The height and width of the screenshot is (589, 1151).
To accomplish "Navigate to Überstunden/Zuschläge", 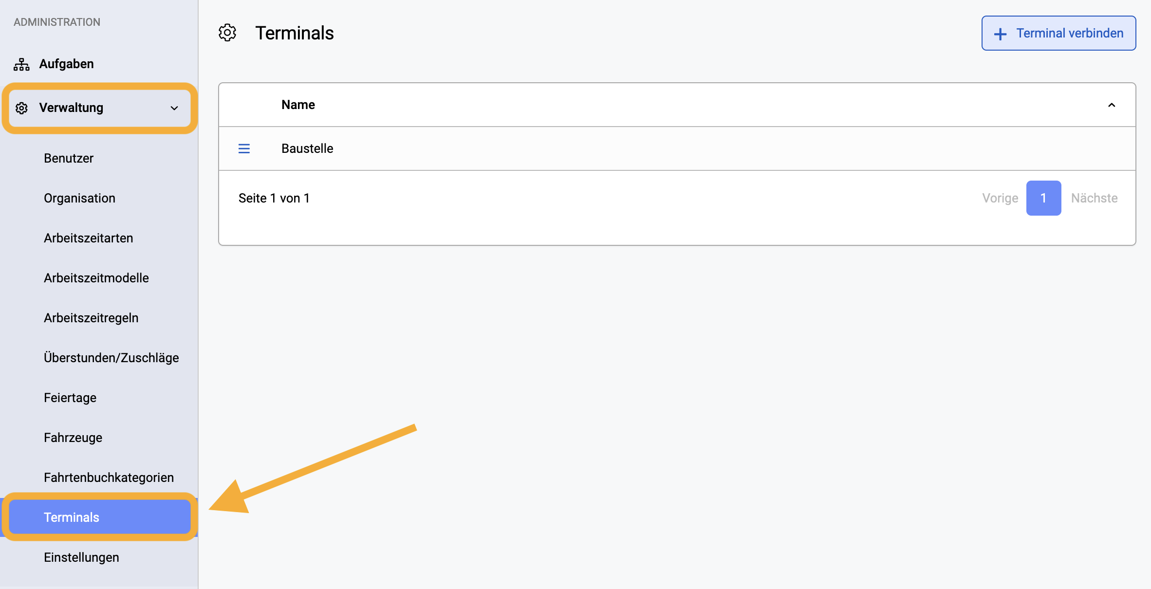I will pos(111,358).
